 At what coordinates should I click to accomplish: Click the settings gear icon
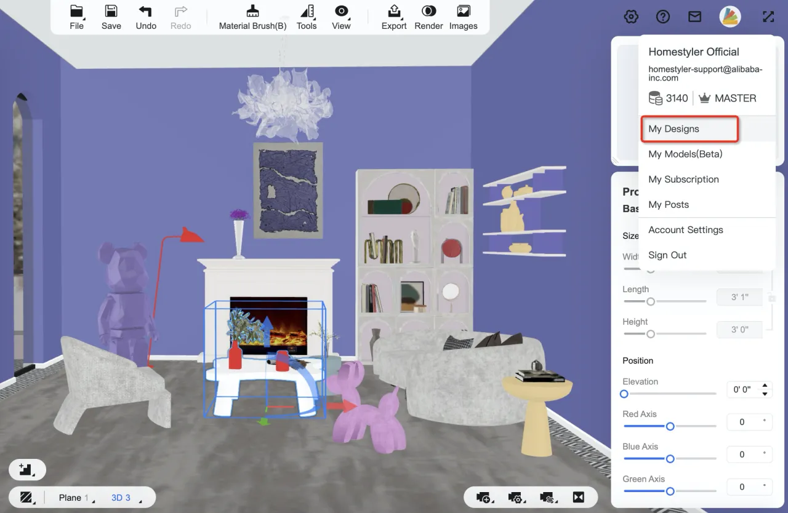tap(631, 17)
